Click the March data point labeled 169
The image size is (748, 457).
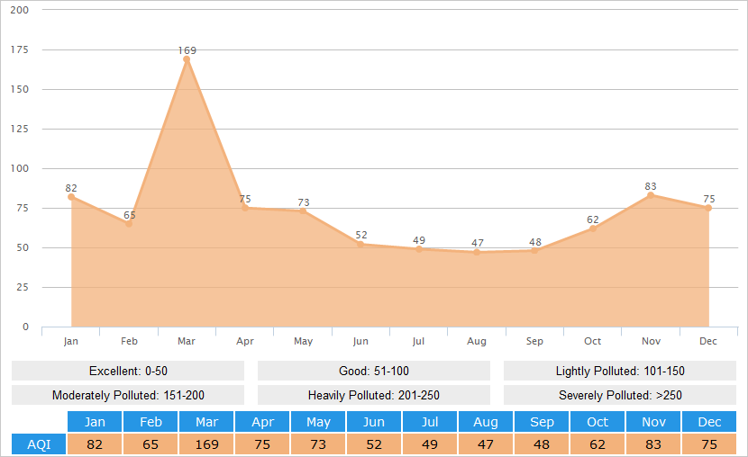pos(187,59)
